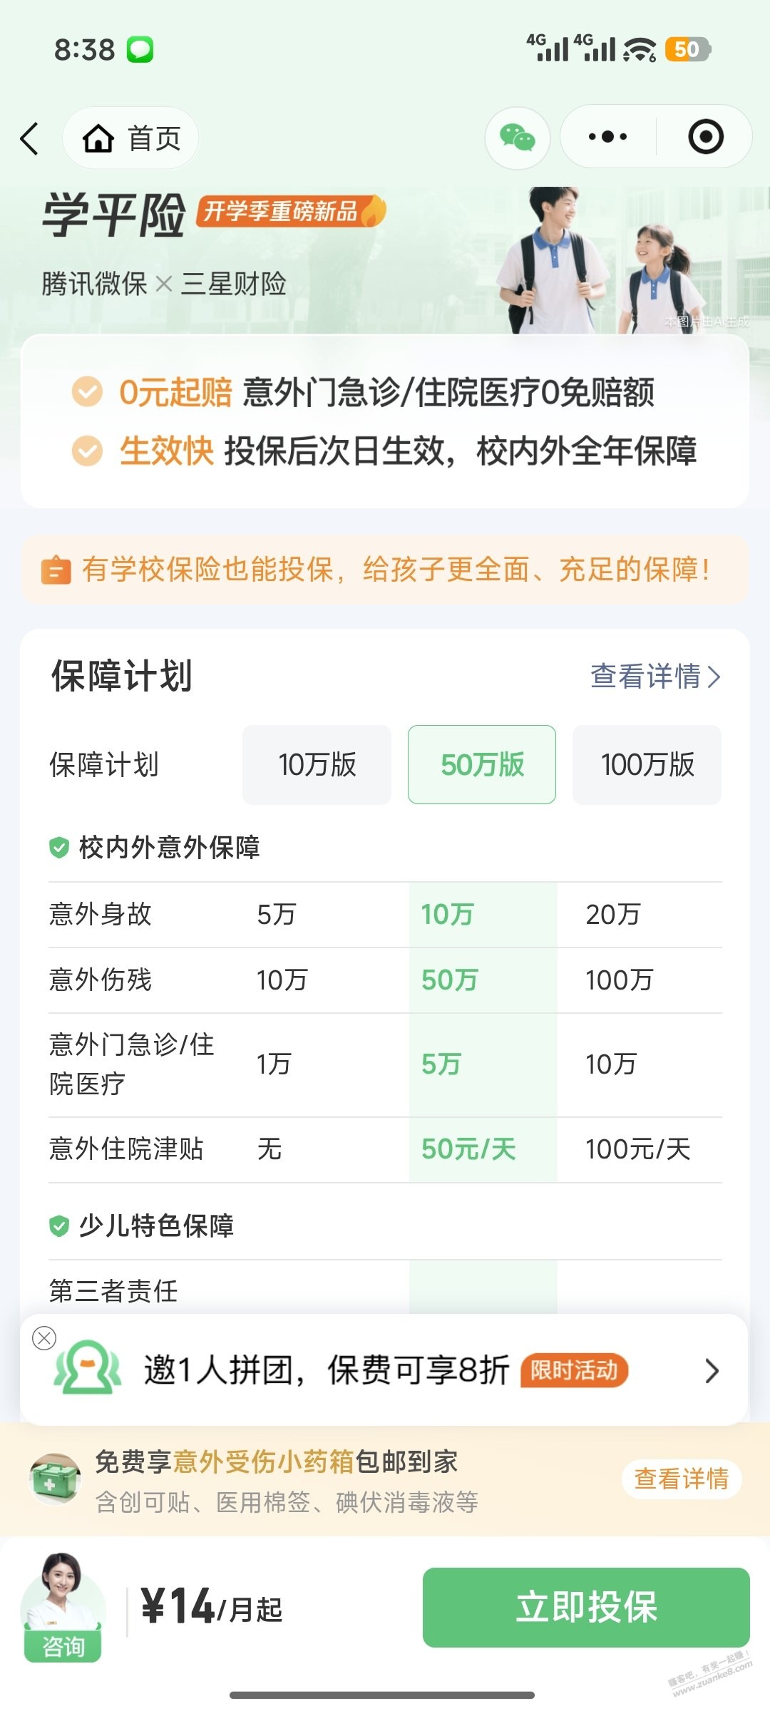Viewport: 770px width, 1711px height.
Task: Select the 10万版 plan tab
Action: tap(317, 764)
